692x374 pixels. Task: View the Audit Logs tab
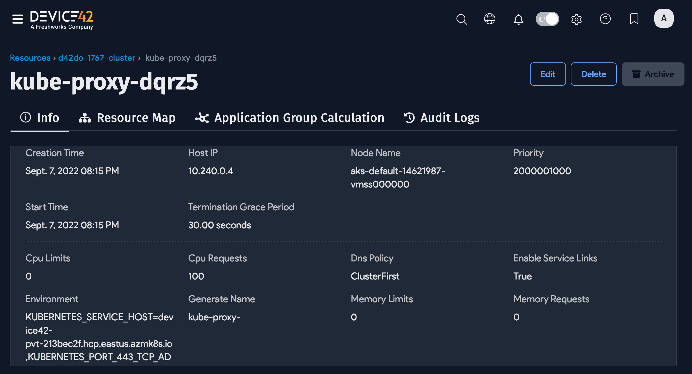pyautogui.click(x=441, y=118)
